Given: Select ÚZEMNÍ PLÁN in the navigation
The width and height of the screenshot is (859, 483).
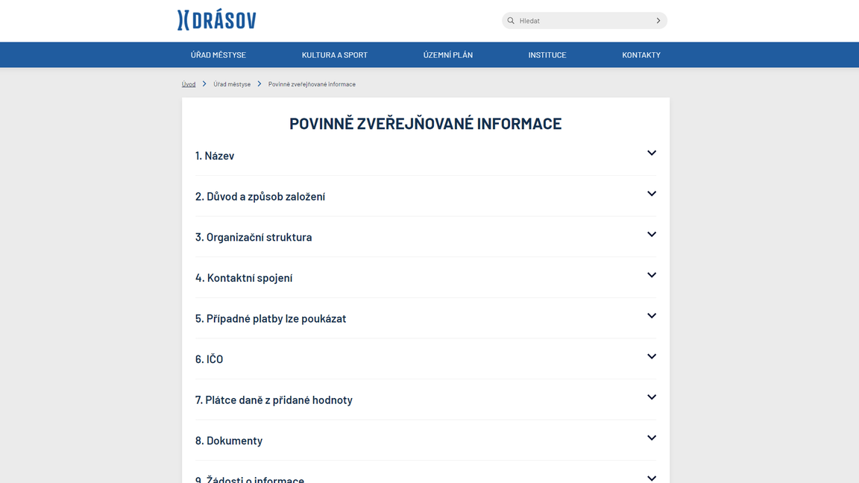Looking at the screenshot, I should 447,54.
